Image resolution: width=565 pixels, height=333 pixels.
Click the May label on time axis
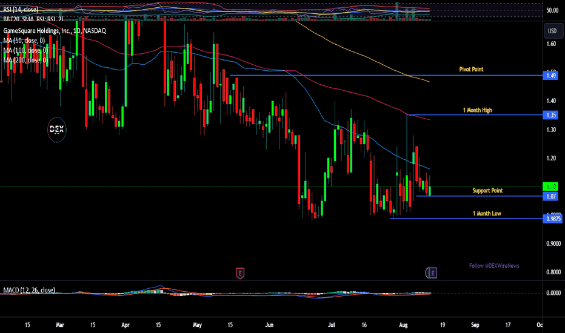(x=197, y=325)
